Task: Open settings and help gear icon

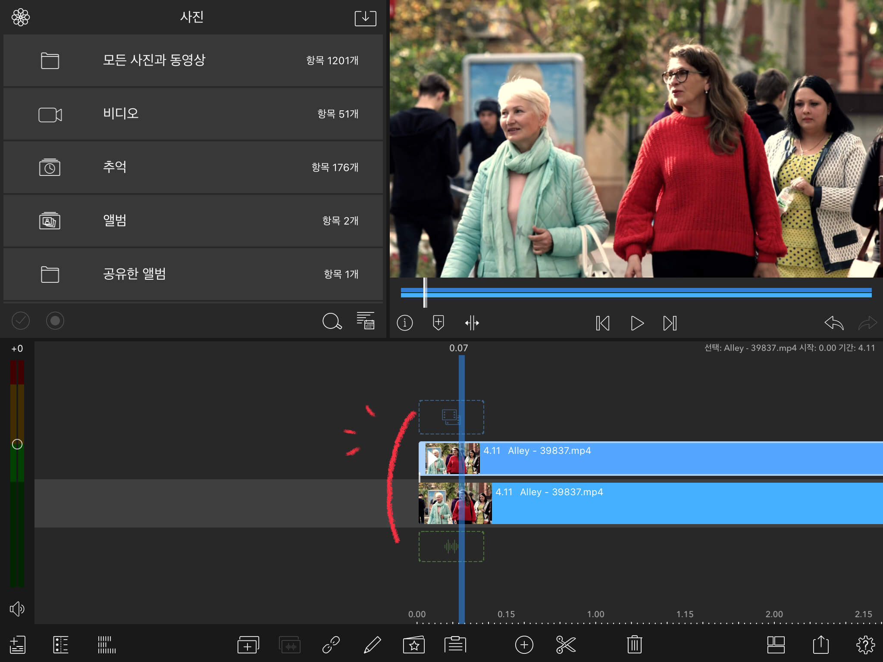Action: 865,645
